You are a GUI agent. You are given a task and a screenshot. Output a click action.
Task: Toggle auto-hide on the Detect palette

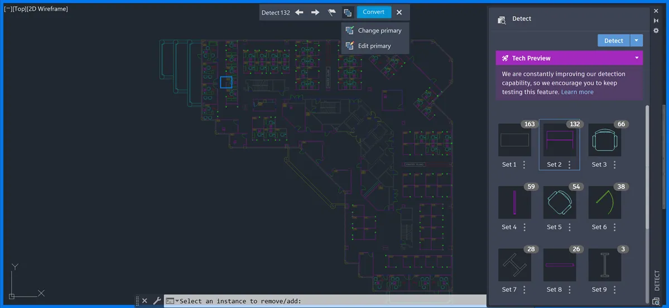(x=656, y=21)
